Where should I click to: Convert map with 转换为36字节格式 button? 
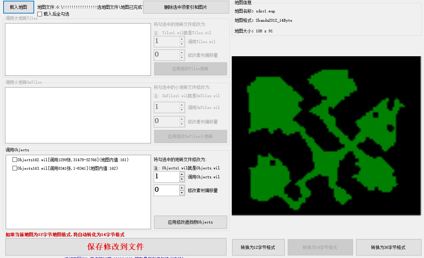[x=388, y=247]
